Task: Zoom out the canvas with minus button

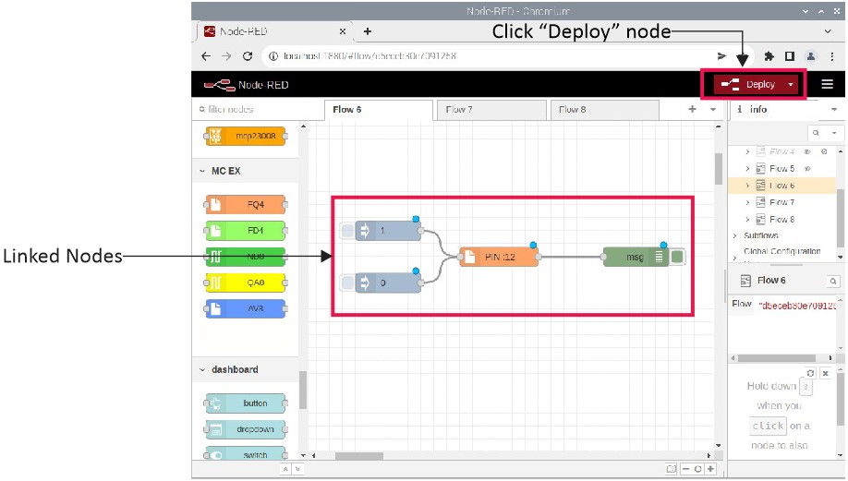Action: [x=684, y=469]
